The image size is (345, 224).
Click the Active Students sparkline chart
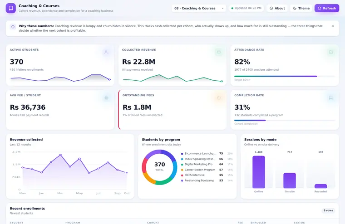[x=60, y=78]
